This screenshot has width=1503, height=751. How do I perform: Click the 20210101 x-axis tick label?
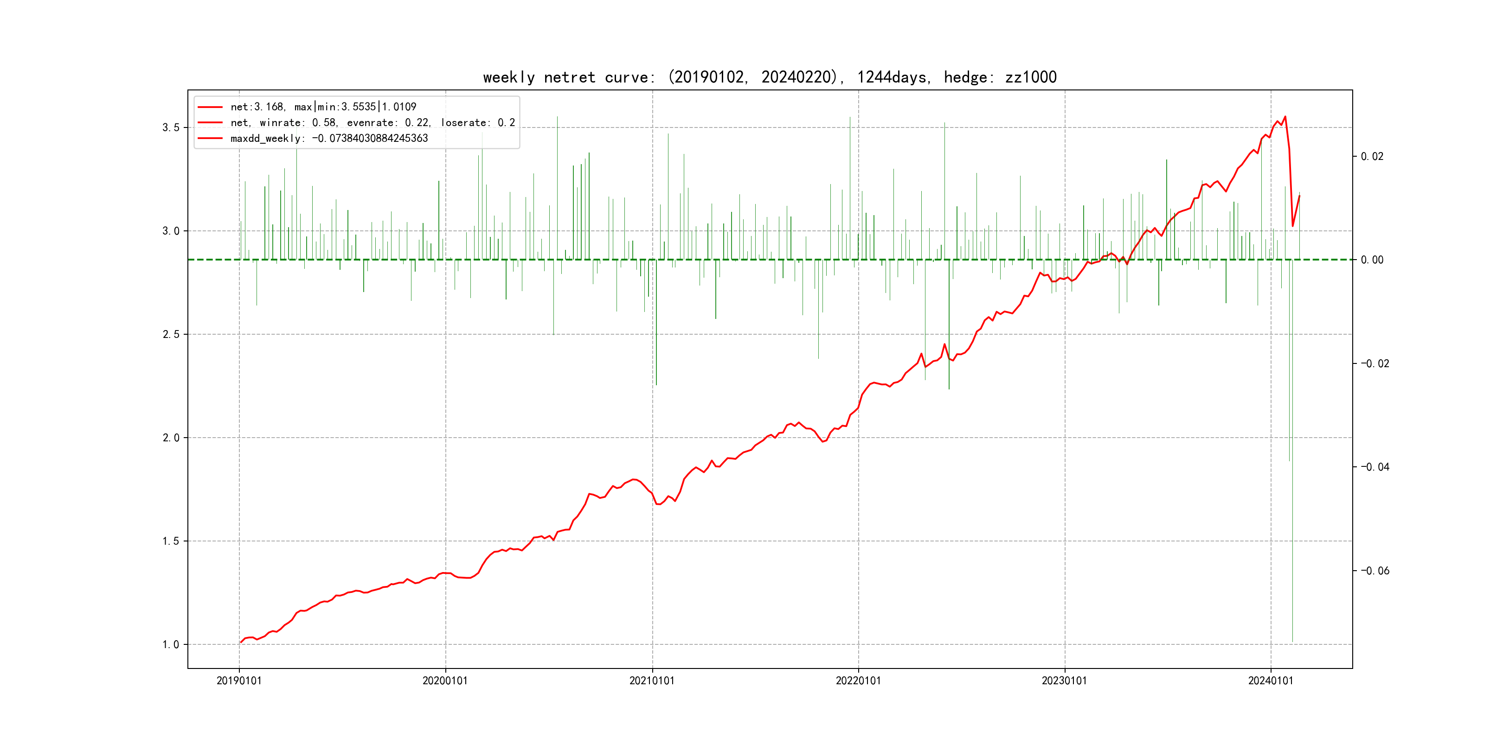point(652,681)
